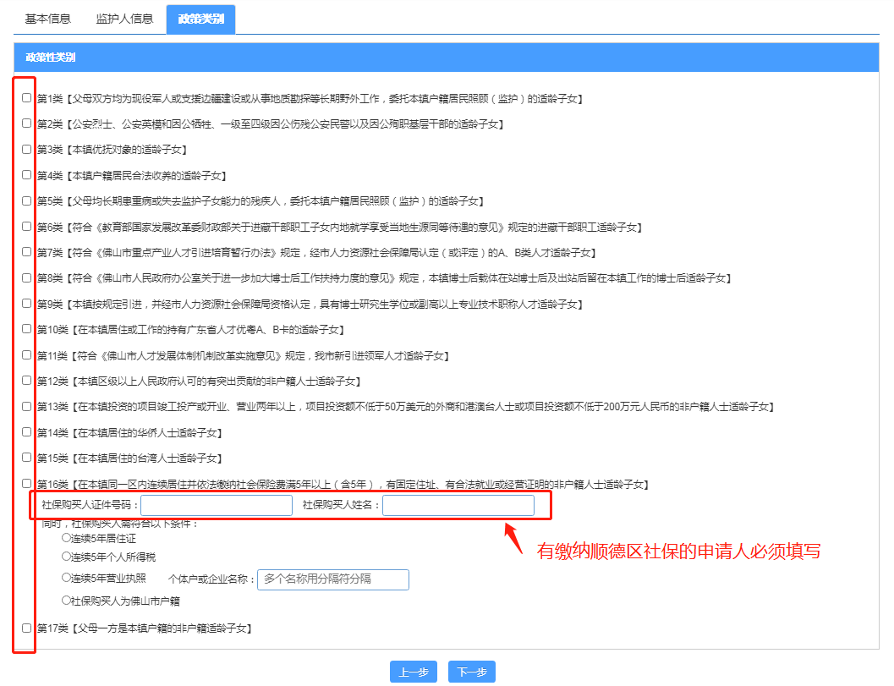Screen dimensions: 894x686
Task: Check the 第14类 华侨人士 checkbox
Action: click(27, 432)
